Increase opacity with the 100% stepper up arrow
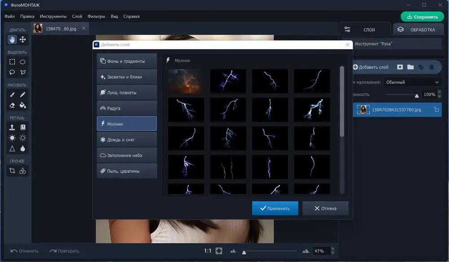This screenshot has height=262, width=449. click(x=439, y=92)
